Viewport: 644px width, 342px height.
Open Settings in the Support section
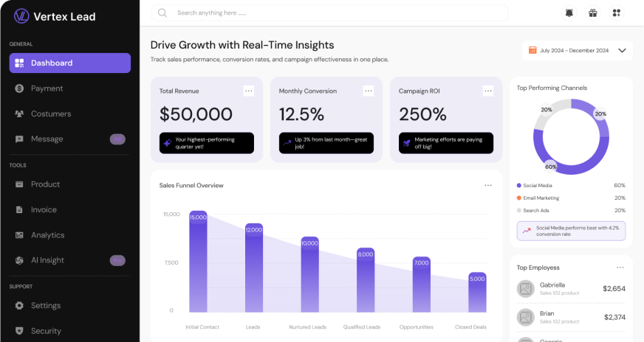(45, 306)
